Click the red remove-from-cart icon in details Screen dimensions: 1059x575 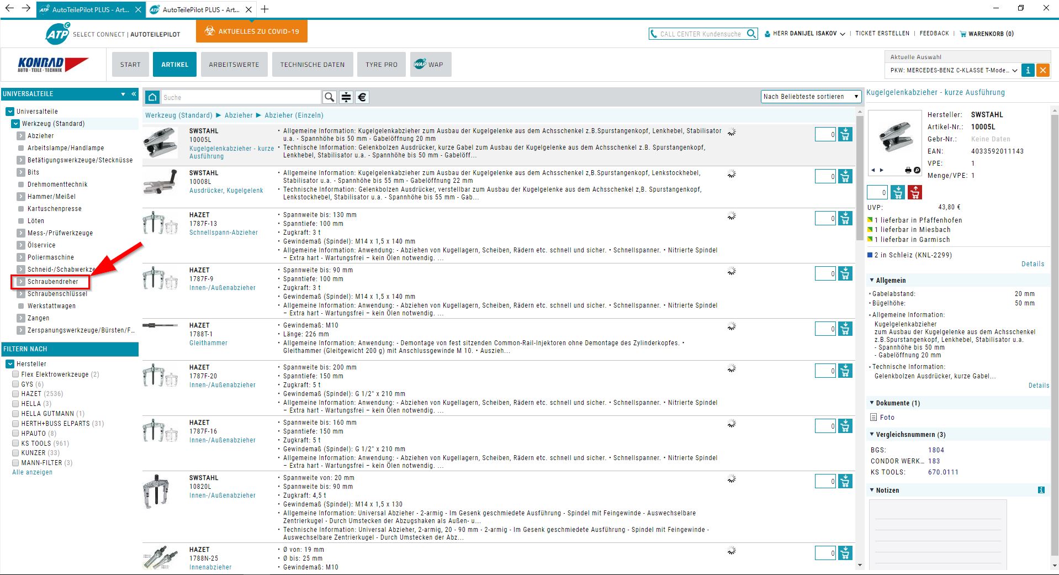(915, 192)
